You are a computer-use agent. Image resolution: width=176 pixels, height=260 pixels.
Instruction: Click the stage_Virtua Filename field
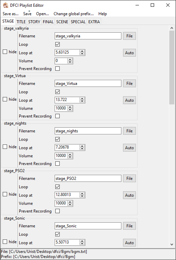pos(88,83)
